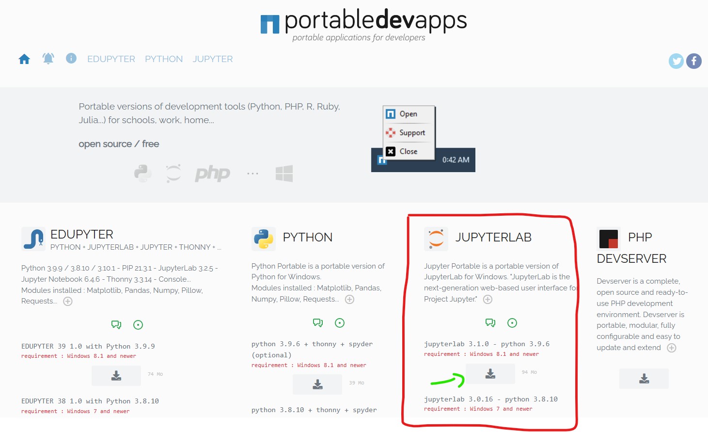Open the notifications bell icon
This screenshot has height=432, width=708.
[47, 58]
